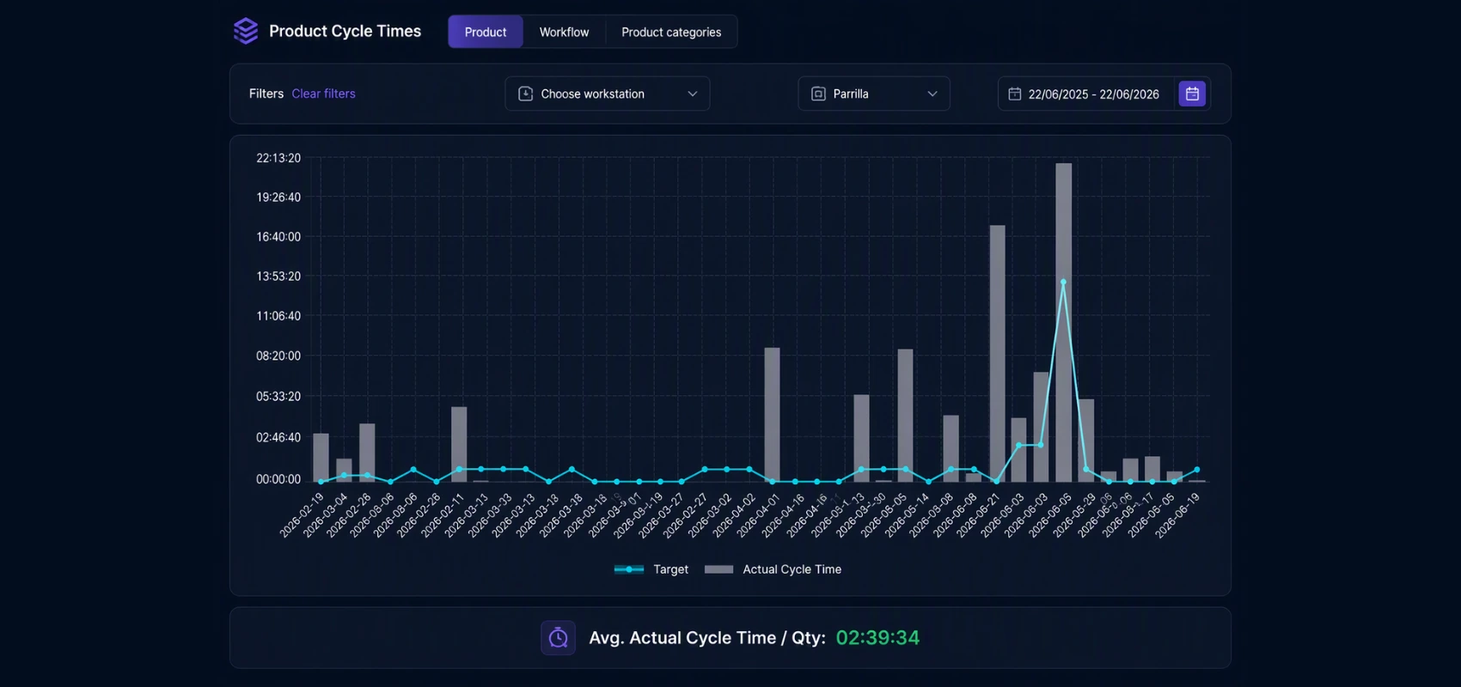Click the Target line's peak data point

tap(1063, 282)
